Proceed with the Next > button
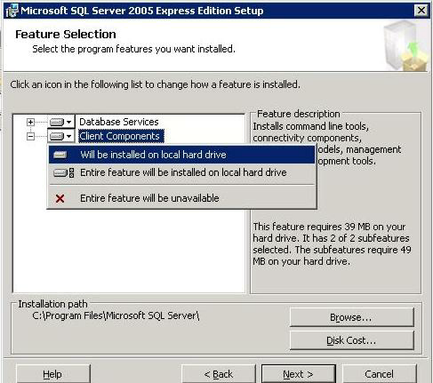Screen dimensions: 433x383 click(299, 374)
